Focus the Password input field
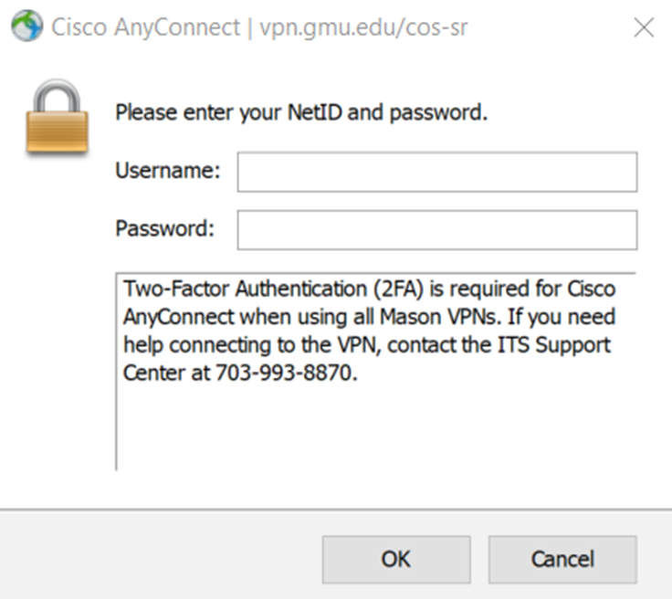Viewport: 672px width, 599px height. click(436, 230)
